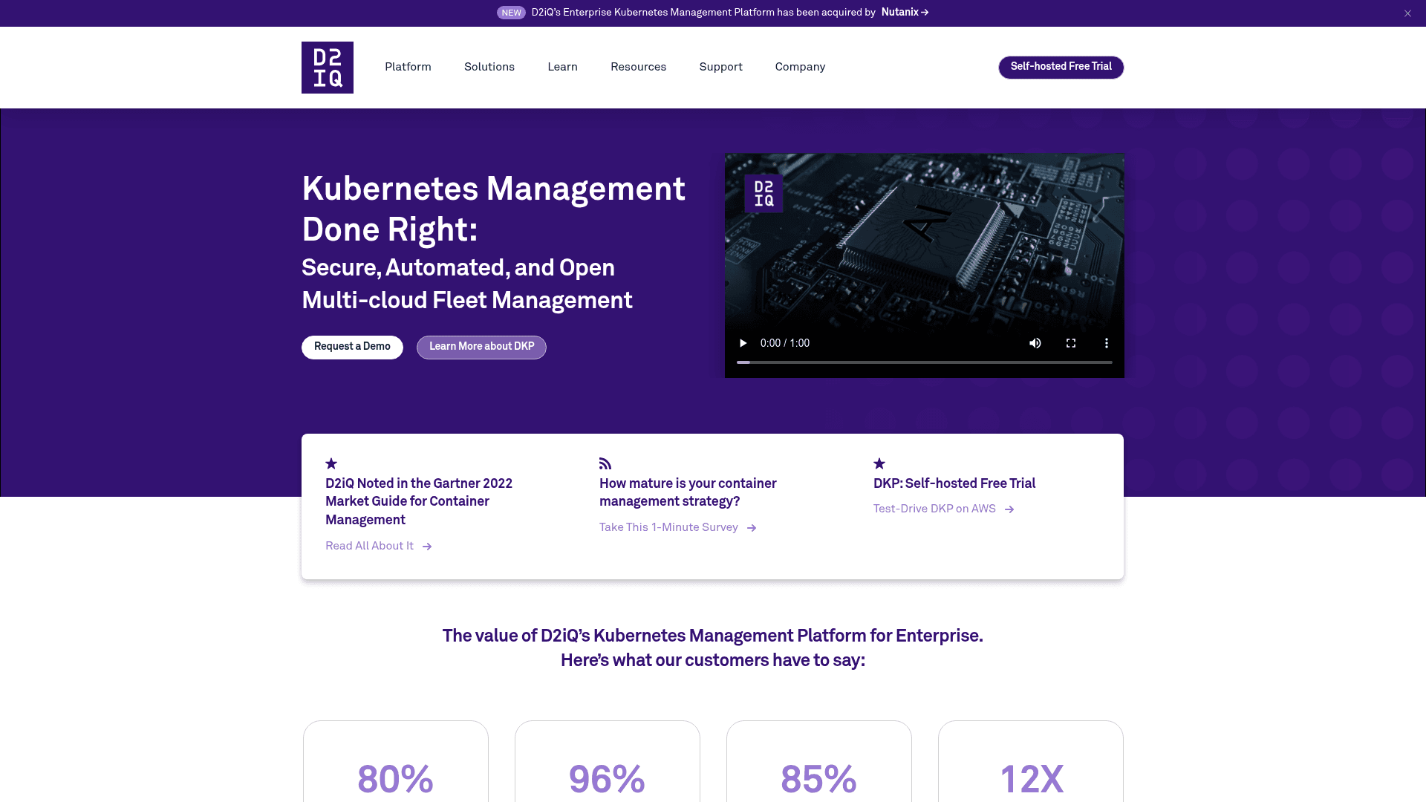Click the arrow icon beside Test-Drive DKP on AWS
Screen dimensions: 1426x802
1010,509
